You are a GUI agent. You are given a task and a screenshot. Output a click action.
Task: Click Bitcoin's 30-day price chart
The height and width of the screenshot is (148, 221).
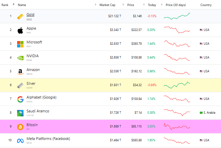(x=177, y=127)
